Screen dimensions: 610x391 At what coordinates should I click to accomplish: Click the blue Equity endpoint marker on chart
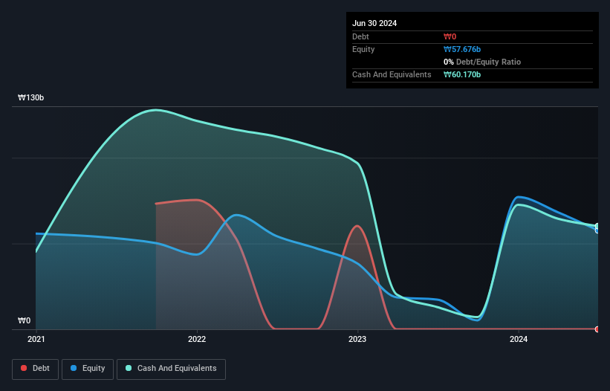(x=597, y=230)
